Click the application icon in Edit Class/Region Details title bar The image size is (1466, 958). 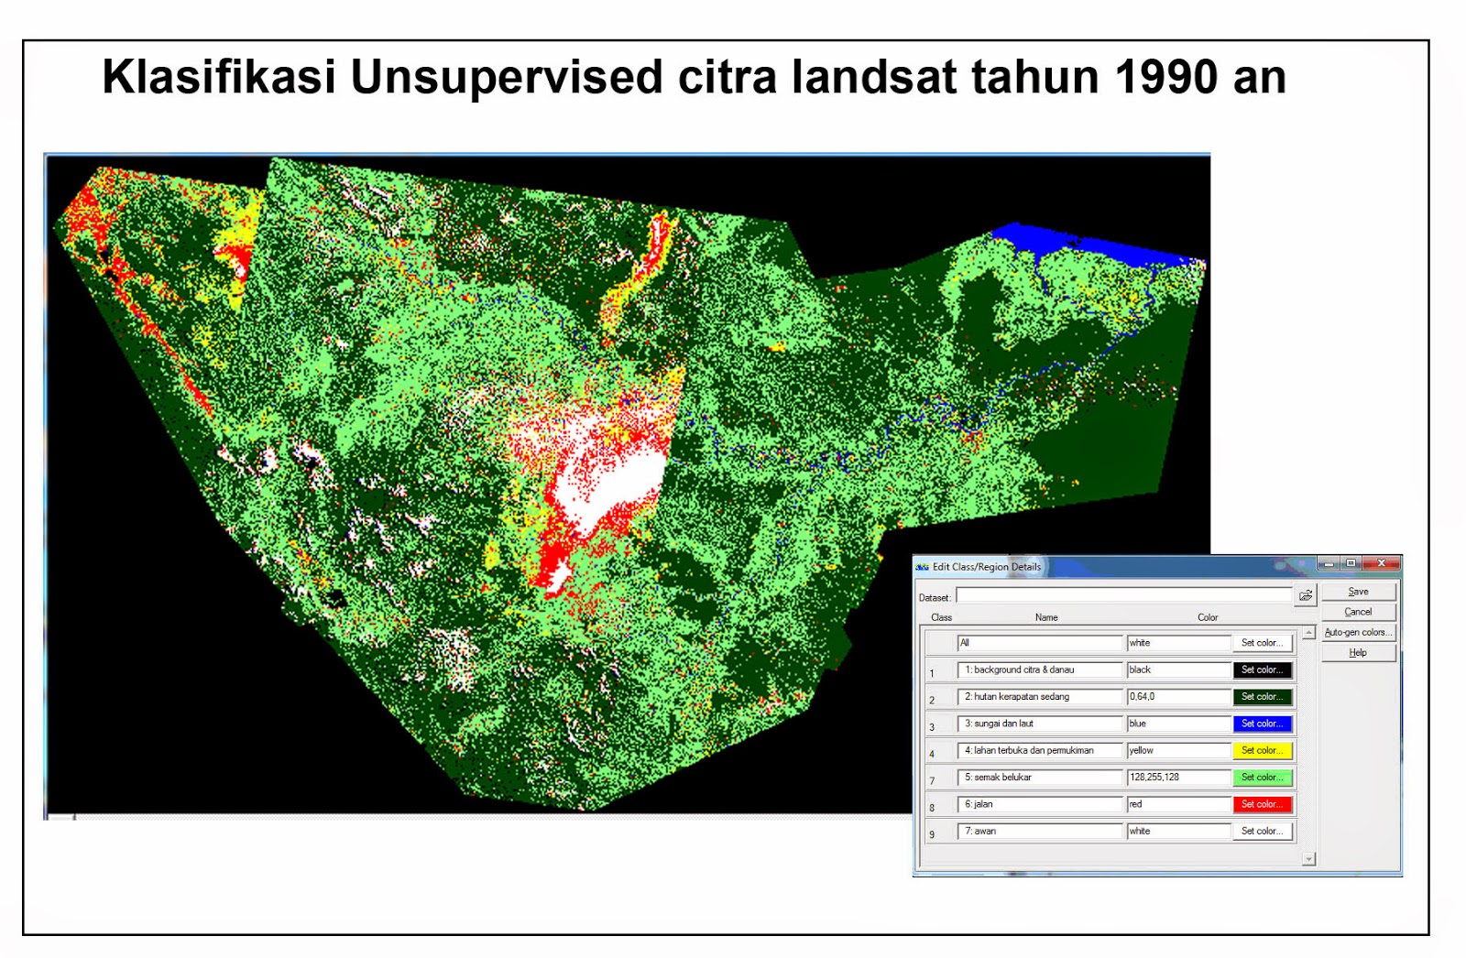923,566
